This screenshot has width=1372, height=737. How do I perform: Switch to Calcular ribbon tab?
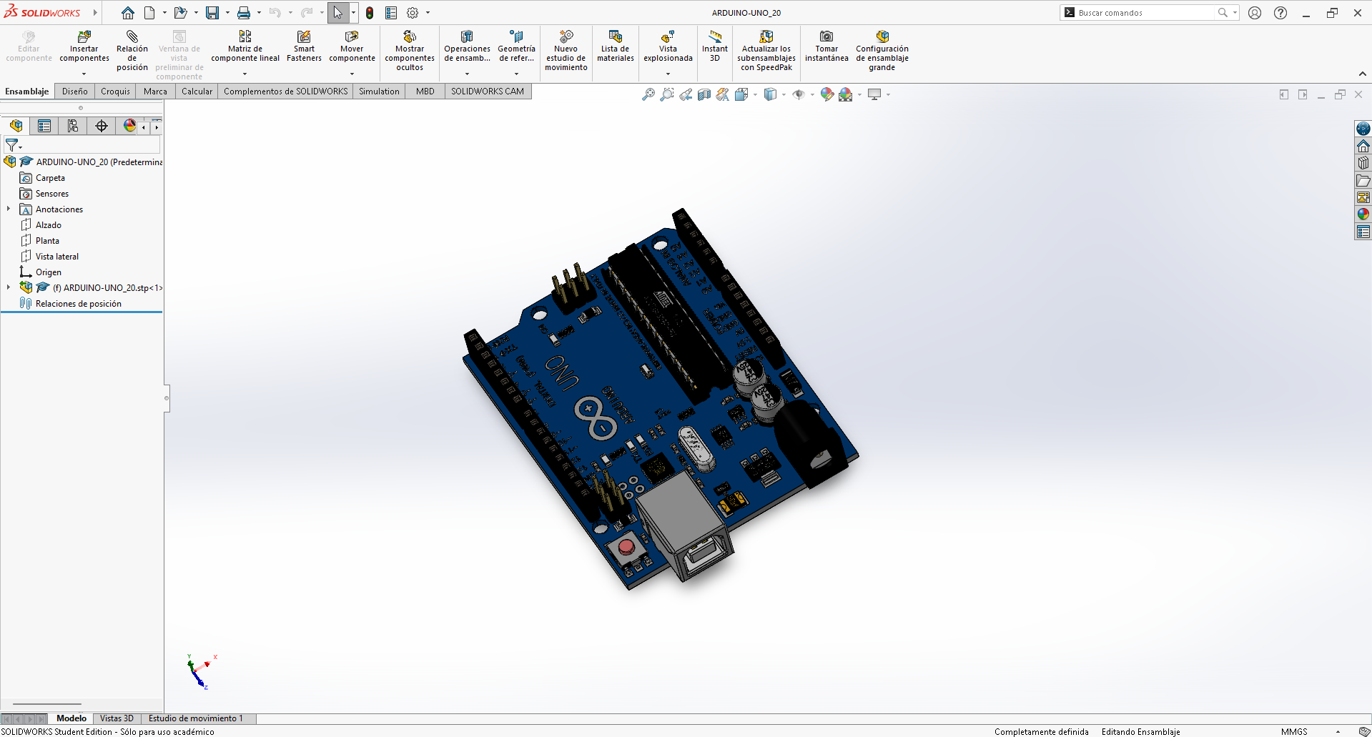pyautogui.click(x=197, y=91)
